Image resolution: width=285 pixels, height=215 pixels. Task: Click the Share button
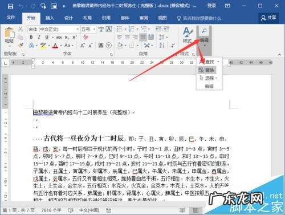tap(268, 18)
